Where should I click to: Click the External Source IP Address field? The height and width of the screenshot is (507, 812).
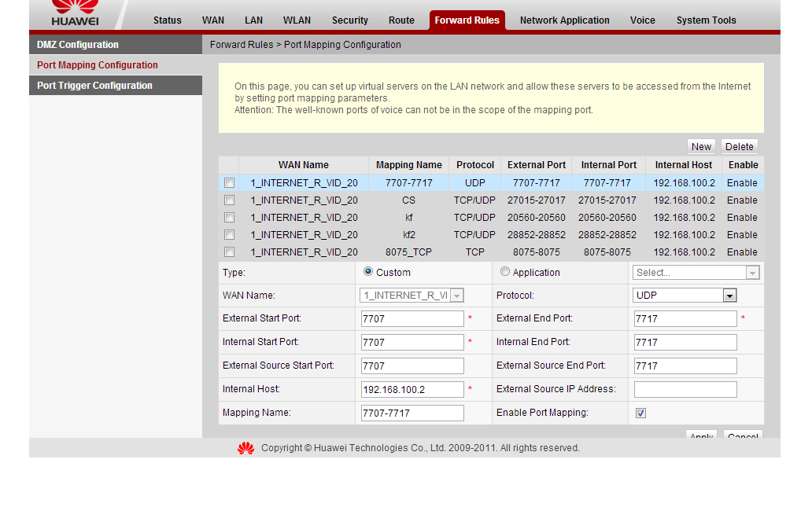click(685, 389)
